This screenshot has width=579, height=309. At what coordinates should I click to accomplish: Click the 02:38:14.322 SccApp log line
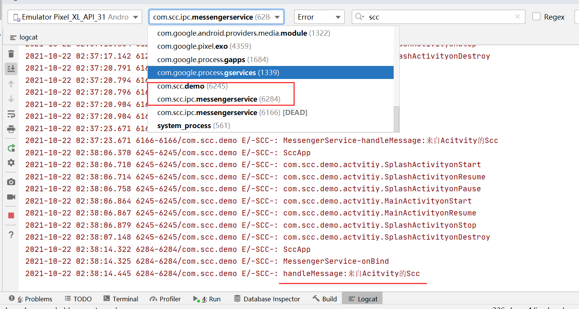(x=168, y=249)
